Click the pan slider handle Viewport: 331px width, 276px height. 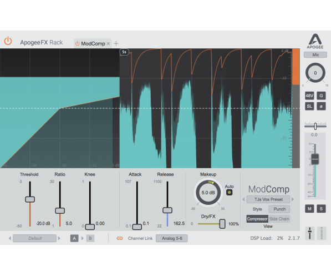315,126
